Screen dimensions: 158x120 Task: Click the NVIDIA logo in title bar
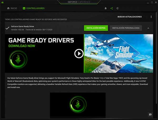point(2,2)
